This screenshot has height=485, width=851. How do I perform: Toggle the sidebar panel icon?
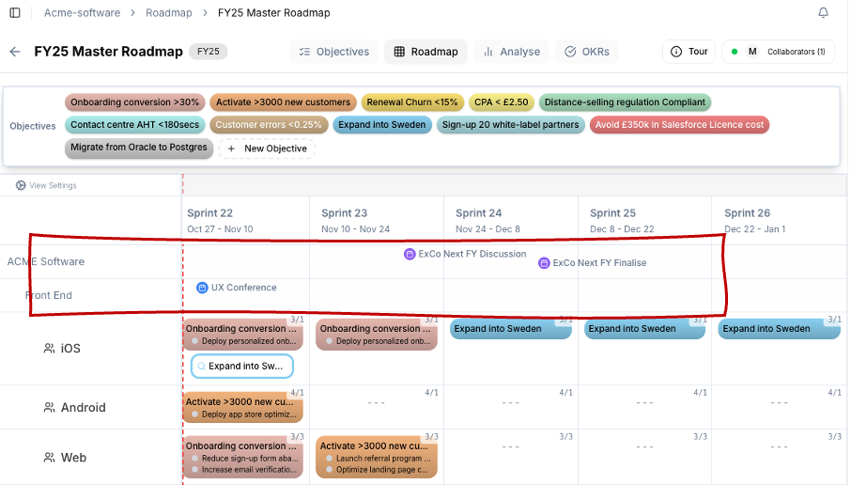tap(14, 13)
